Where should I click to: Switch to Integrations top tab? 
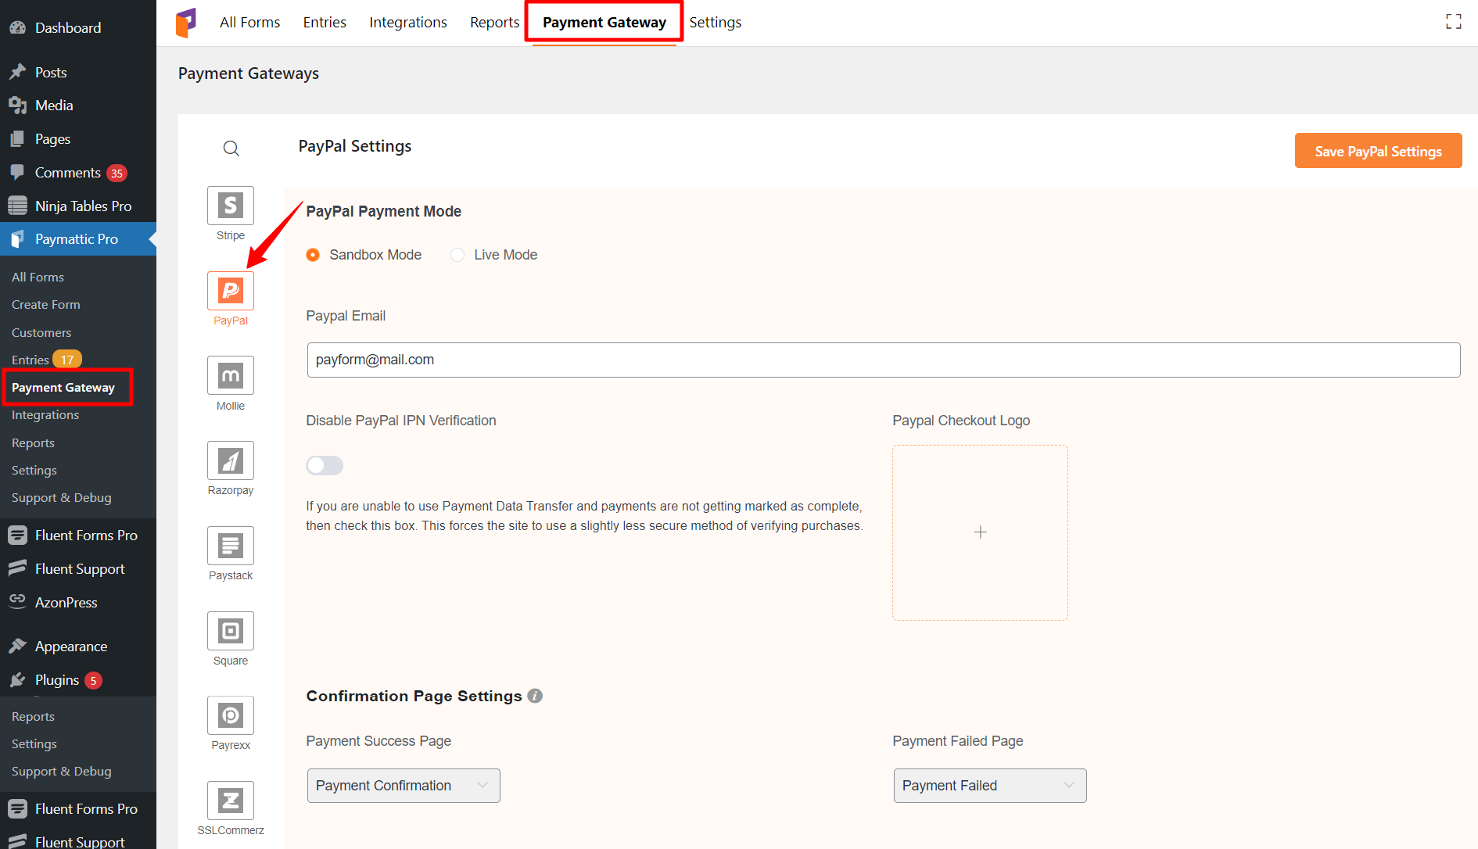coord(408,23)
